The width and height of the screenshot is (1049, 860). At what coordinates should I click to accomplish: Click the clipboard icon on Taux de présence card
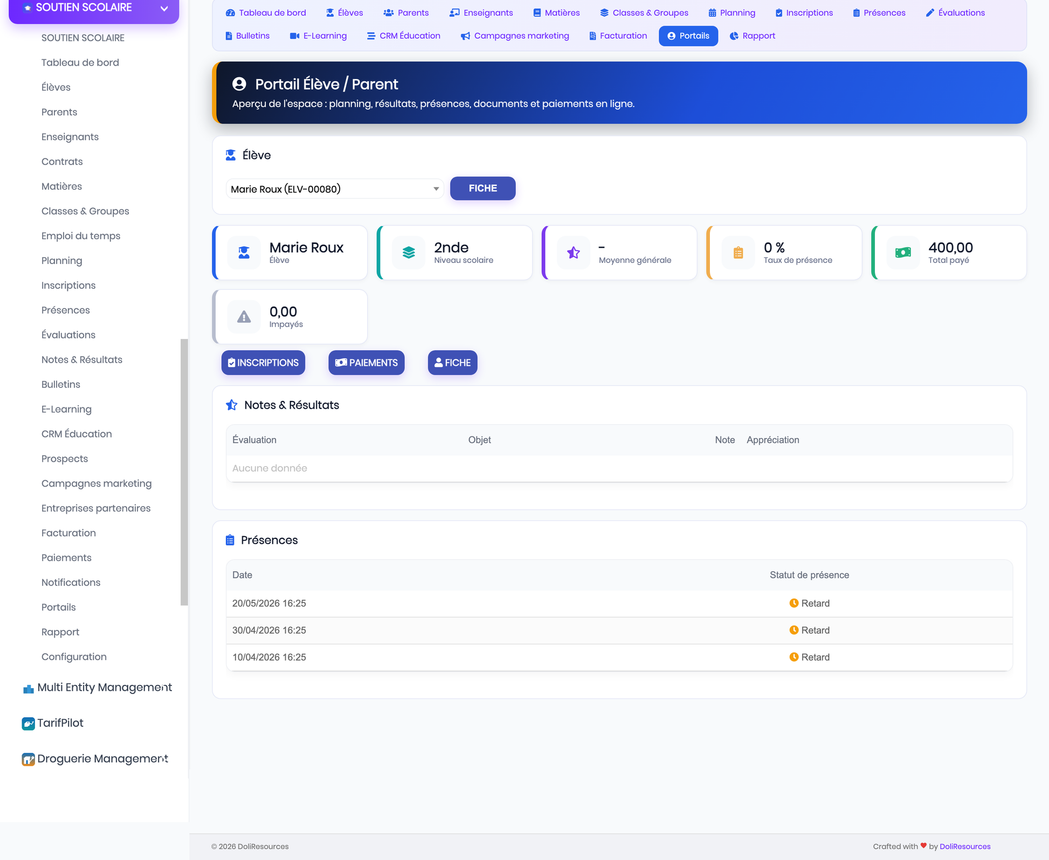click(x=738, y=253)
